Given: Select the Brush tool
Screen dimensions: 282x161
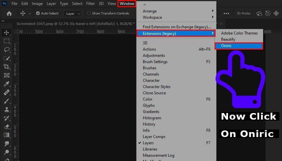Looking at the screenshot, I should point(7,101).
